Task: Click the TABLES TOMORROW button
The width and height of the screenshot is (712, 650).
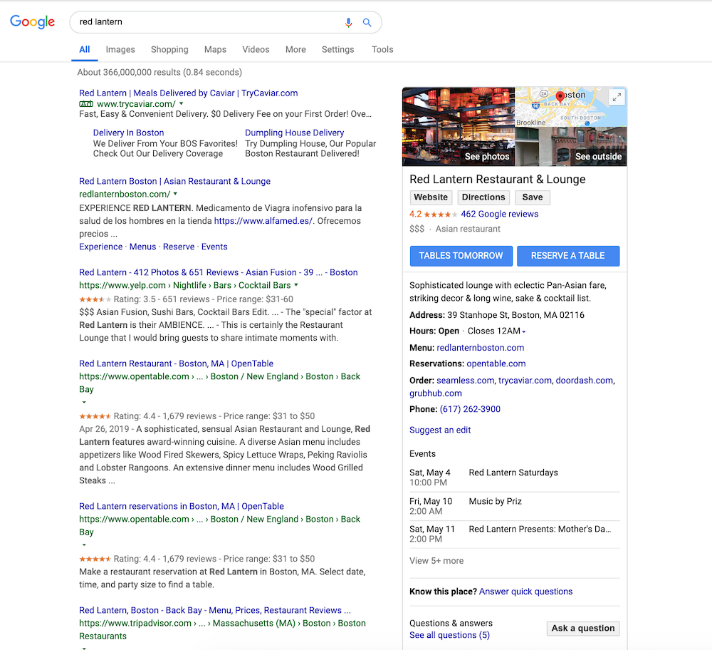Action: click(461, 256)
